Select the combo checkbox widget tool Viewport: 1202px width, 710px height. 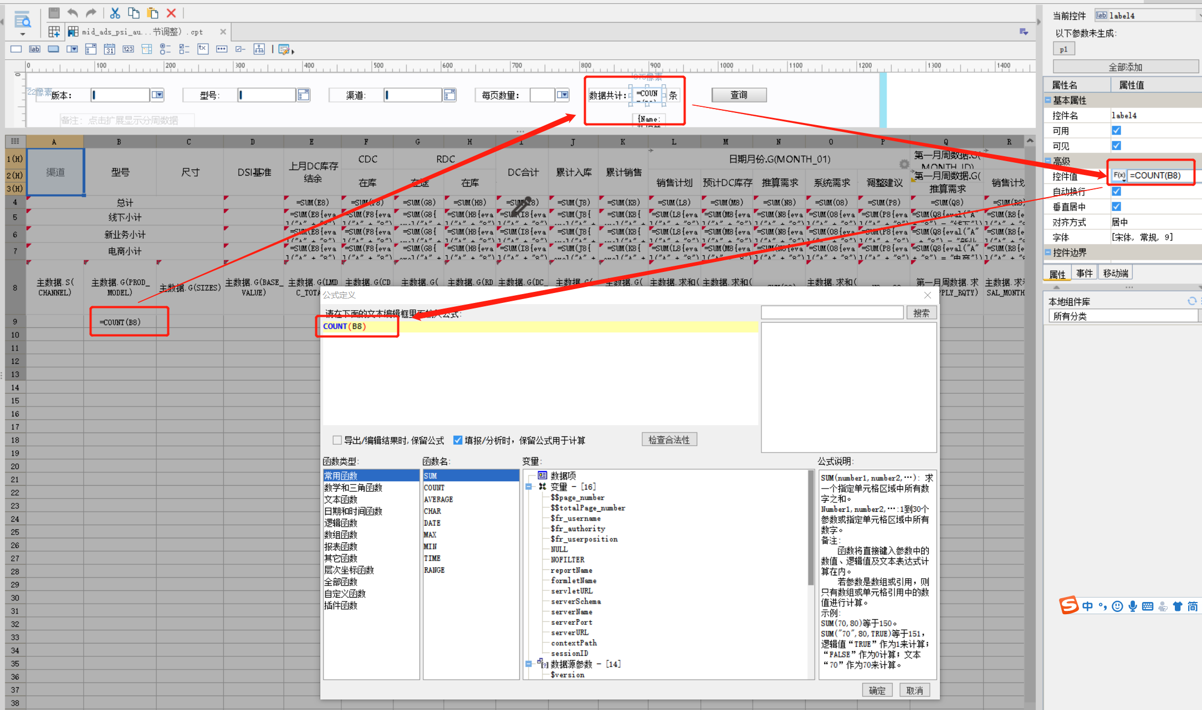tap(91, 49)
